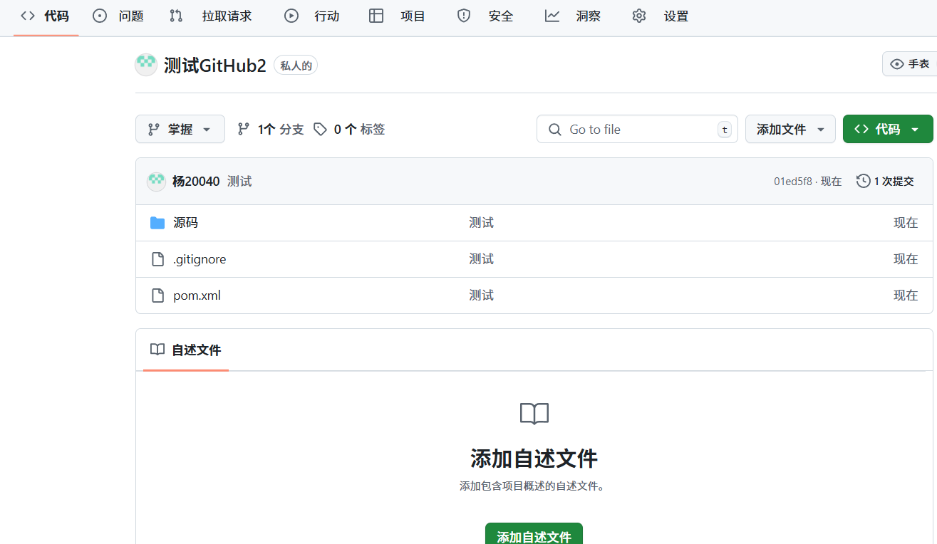Open the 测试 commit message in pom.xml row
Image resolution: width=937 pixels, height=544 pixels.
click(481, 295)
